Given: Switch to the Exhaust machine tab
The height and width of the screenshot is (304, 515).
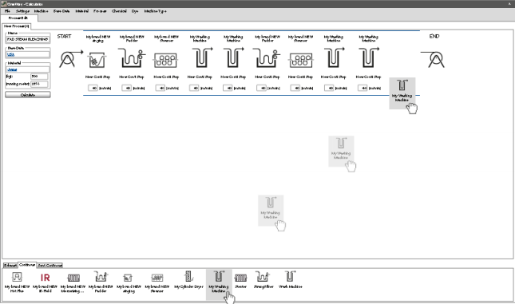Looking at the screenshot, I should [x=10, y=265].
